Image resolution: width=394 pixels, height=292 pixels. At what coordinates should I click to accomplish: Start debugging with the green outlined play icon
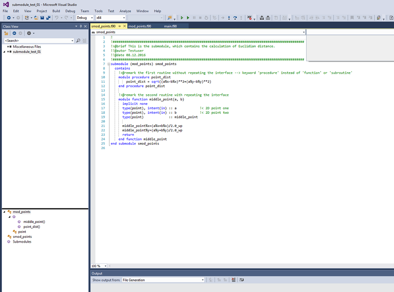(182, 18)
